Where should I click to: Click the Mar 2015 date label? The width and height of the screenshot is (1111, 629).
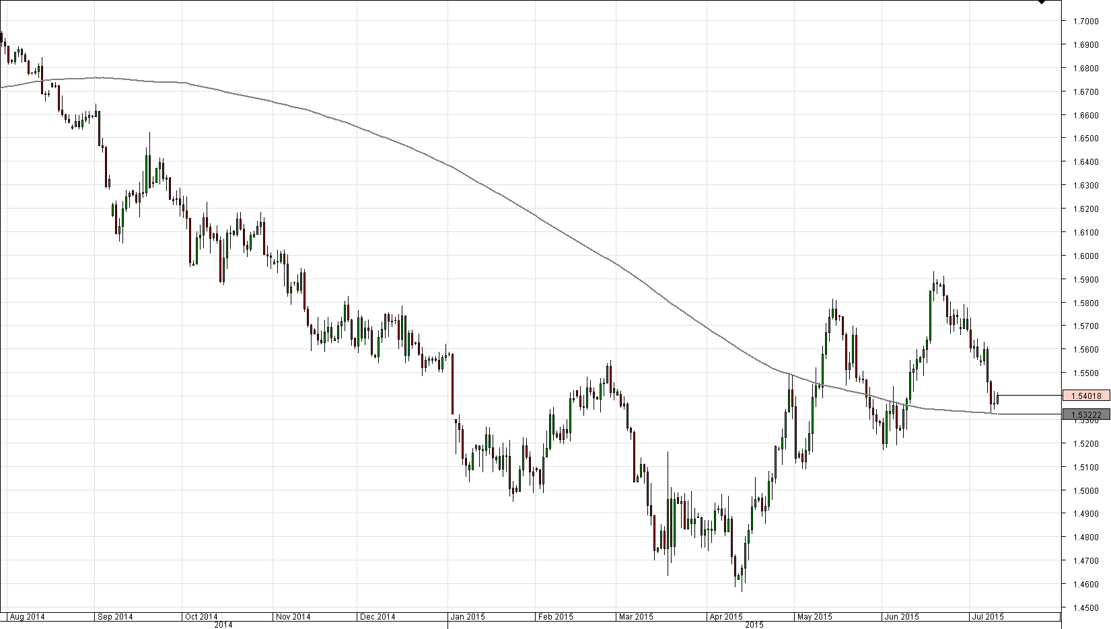(636, 616)
